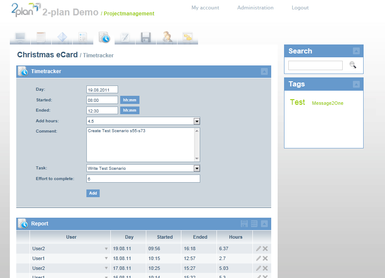
Task: Click the Search input box
Action: [x=315, y=65]
